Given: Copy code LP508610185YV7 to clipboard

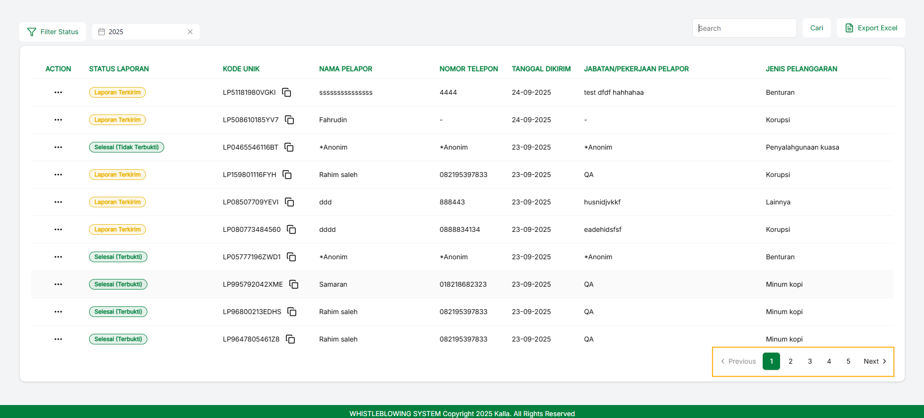Looking at the screenshot, I should [289, 120].
